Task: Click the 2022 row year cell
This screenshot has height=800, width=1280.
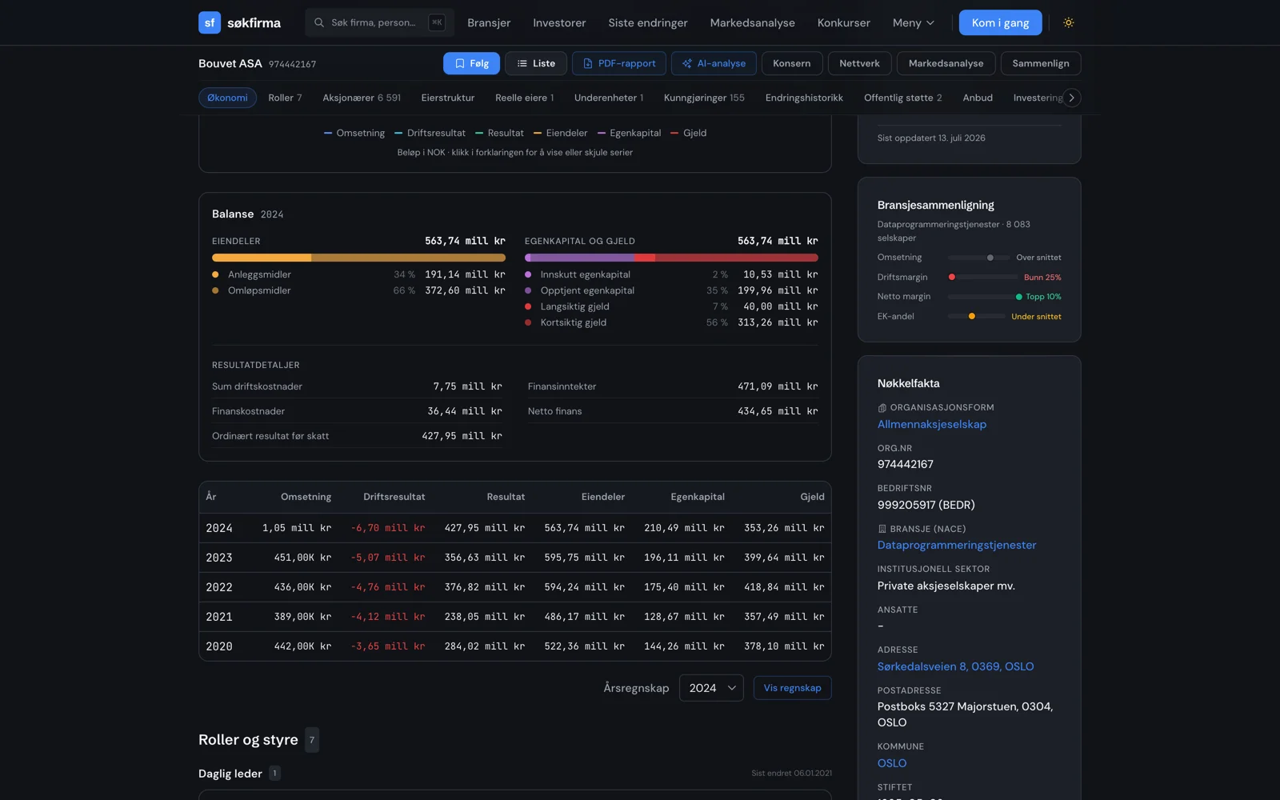Action: (219, 587)
